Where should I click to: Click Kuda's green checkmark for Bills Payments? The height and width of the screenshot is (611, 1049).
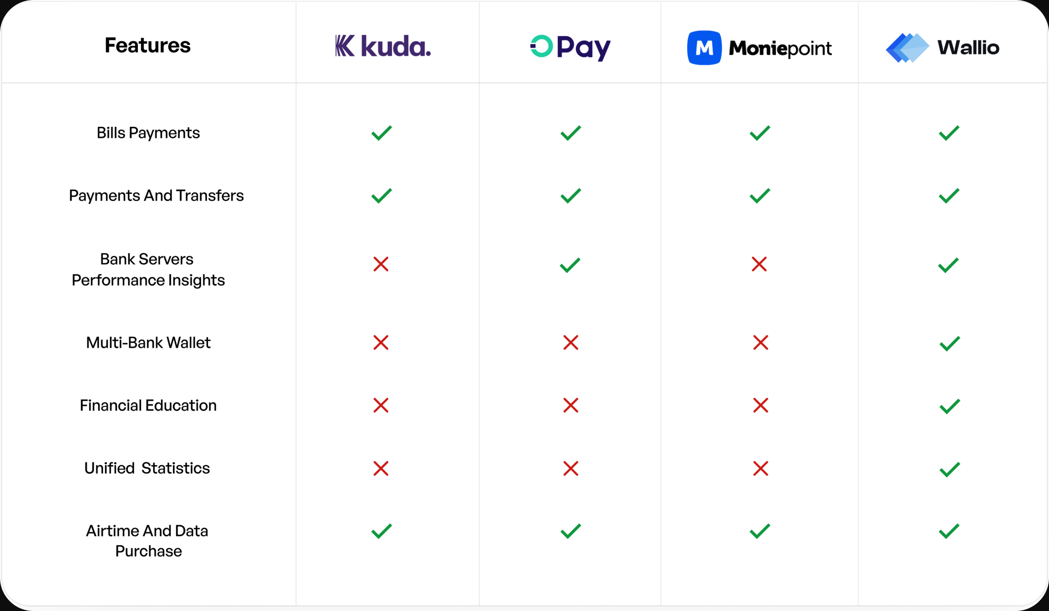click(382, 133)
